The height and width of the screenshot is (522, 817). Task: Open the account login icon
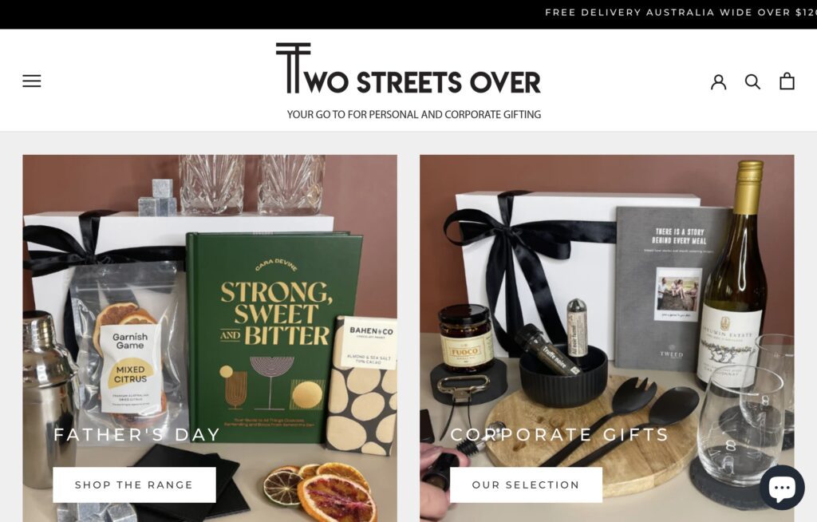[x=719, y=81]
